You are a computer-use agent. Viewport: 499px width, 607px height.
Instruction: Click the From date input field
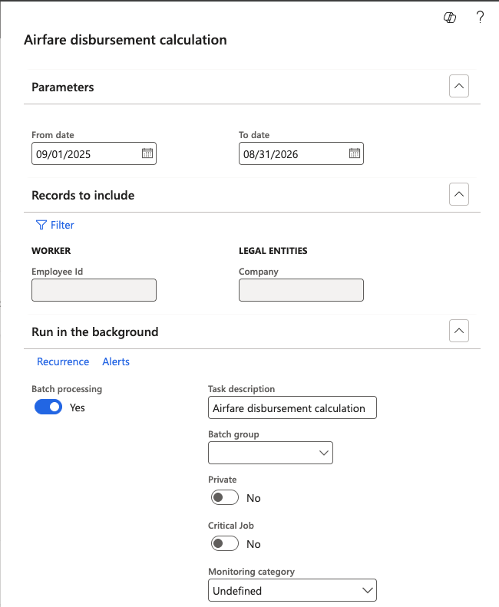pyautogui.click(x=94, y=153)
